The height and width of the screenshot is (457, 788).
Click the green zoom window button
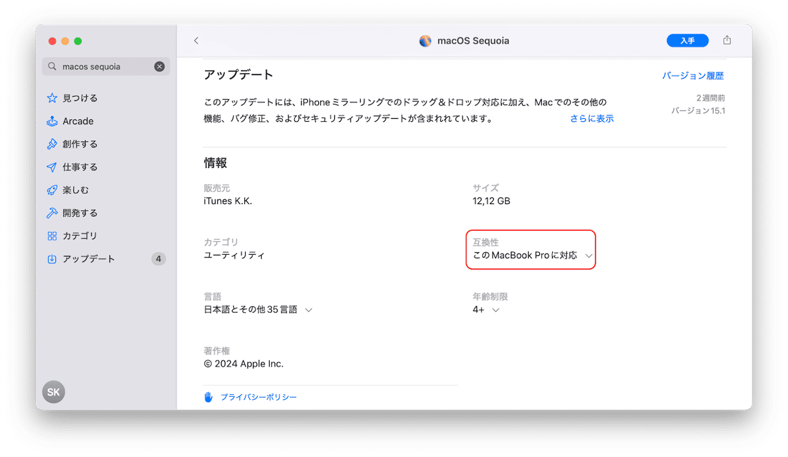click(x=78, y=41)
